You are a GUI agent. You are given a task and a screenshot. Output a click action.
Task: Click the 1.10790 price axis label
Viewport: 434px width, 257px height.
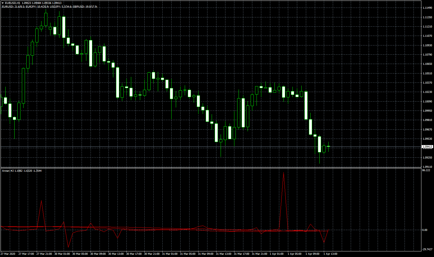(427, 55)
